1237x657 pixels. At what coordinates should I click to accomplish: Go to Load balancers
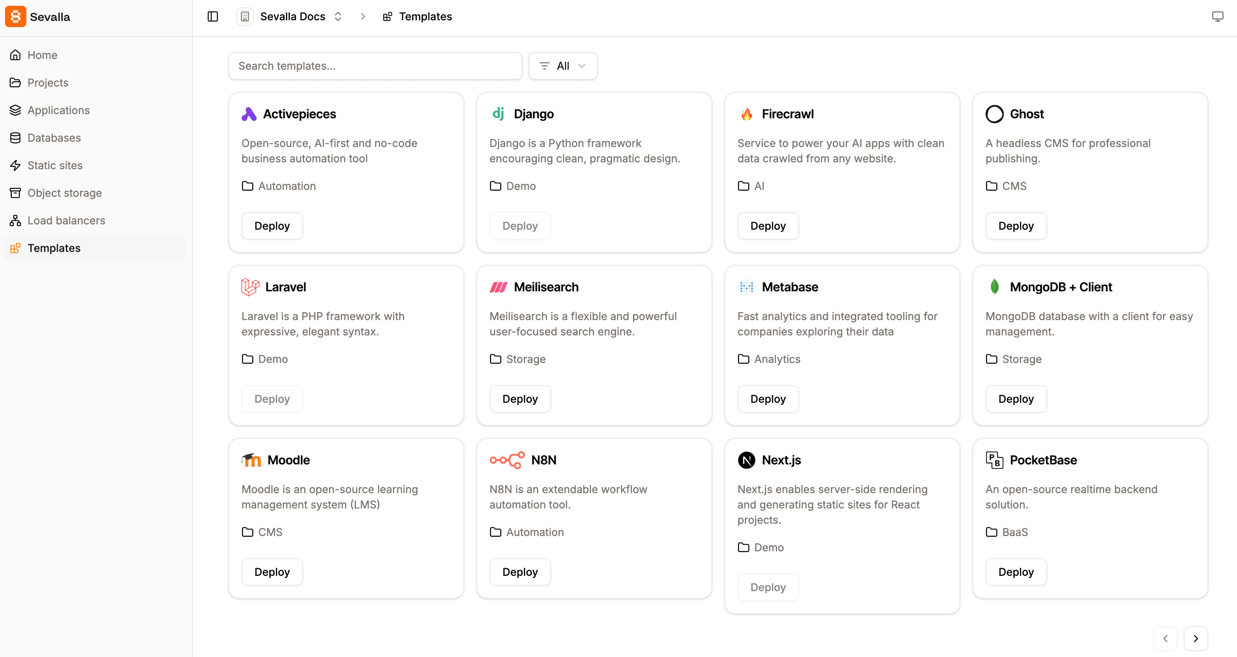coord(94,221)
